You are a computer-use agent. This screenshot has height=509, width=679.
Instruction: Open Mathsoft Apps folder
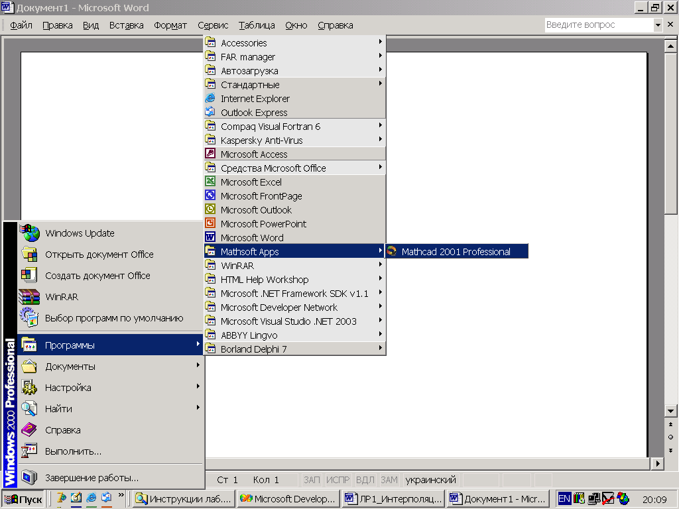[x=294, y=251]
